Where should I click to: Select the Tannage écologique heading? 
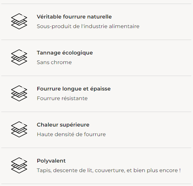click(65, 53)
